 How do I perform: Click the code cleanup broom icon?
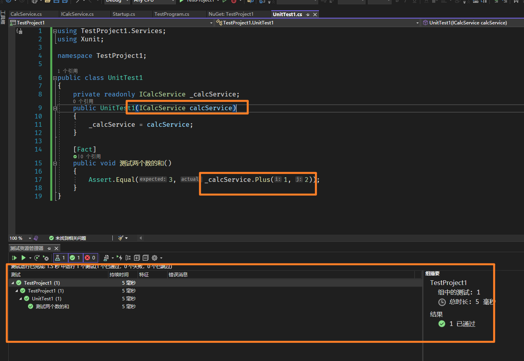121,238
